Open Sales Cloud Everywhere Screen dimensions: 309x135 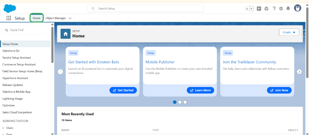pos(17,112)
